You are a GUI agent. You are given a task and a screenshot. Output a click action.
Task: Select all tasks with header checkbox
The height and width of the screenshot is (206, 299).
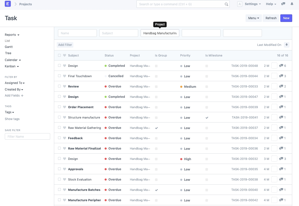coord(59,55)
